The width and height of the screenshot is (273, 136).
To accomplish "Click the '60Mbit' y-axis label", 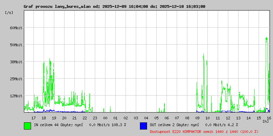I will (16, 28).
